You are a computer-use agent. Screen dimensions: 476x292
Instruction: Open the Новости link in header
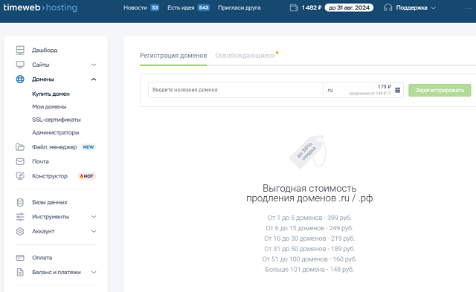[x=135, y=7]
